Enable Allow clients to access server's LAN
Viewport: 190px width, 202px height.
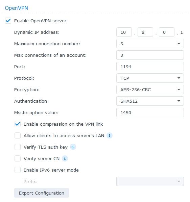click(17, 135)
